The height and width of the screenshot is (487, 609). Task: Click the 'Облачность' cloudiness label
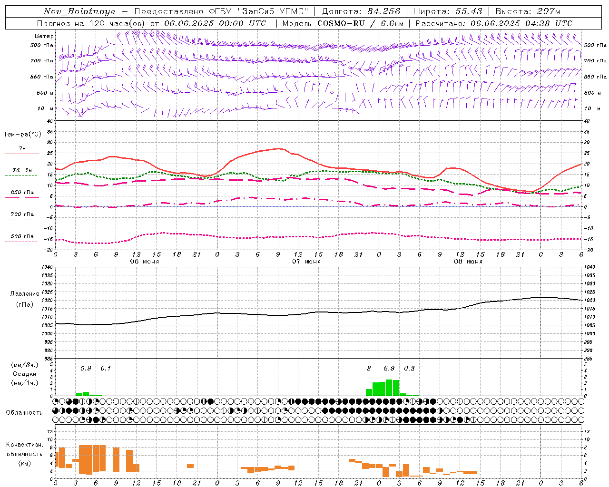(x=24, y=413)
